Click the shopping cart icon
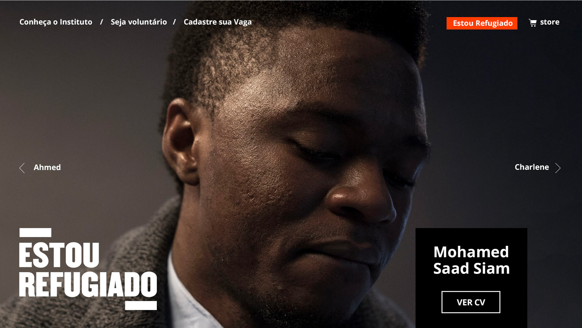The width and height of the screenshot is (582, 328). [533, 23]
